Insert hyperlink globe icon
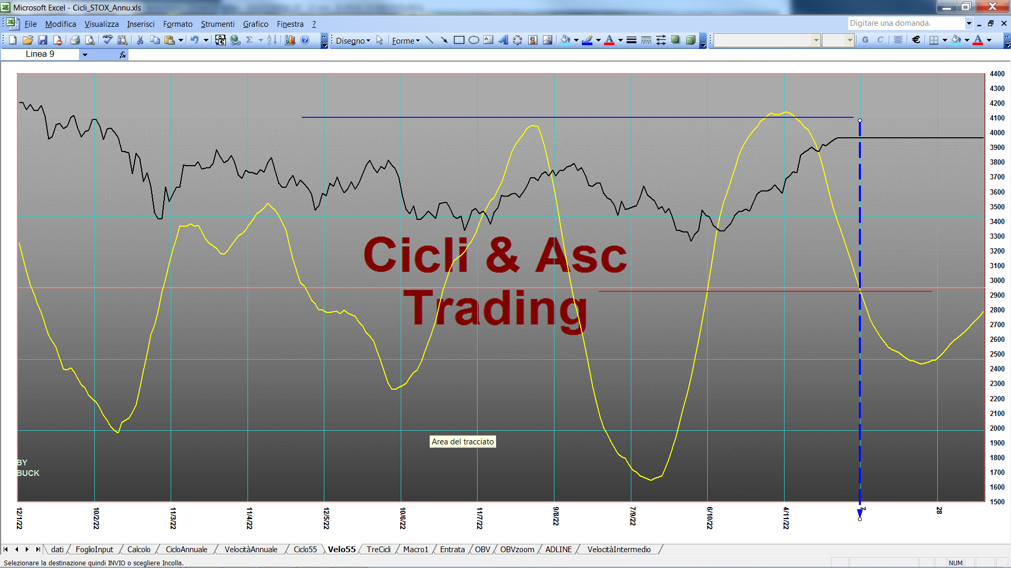The width and height of the screenshot is (1011, 568). [x=235, y=40]
